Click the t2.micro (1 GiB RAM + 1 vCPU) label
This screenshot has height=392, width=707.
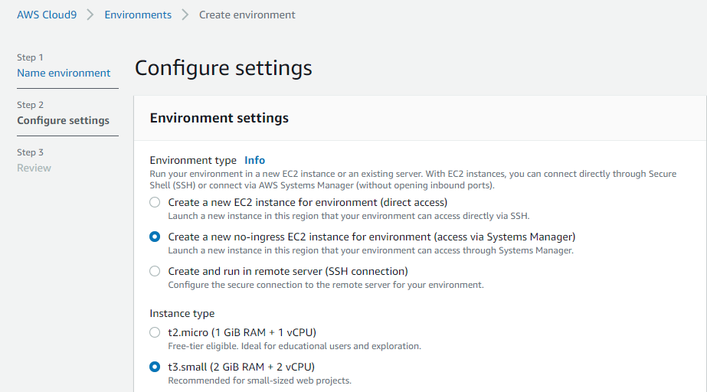[242, 332]
